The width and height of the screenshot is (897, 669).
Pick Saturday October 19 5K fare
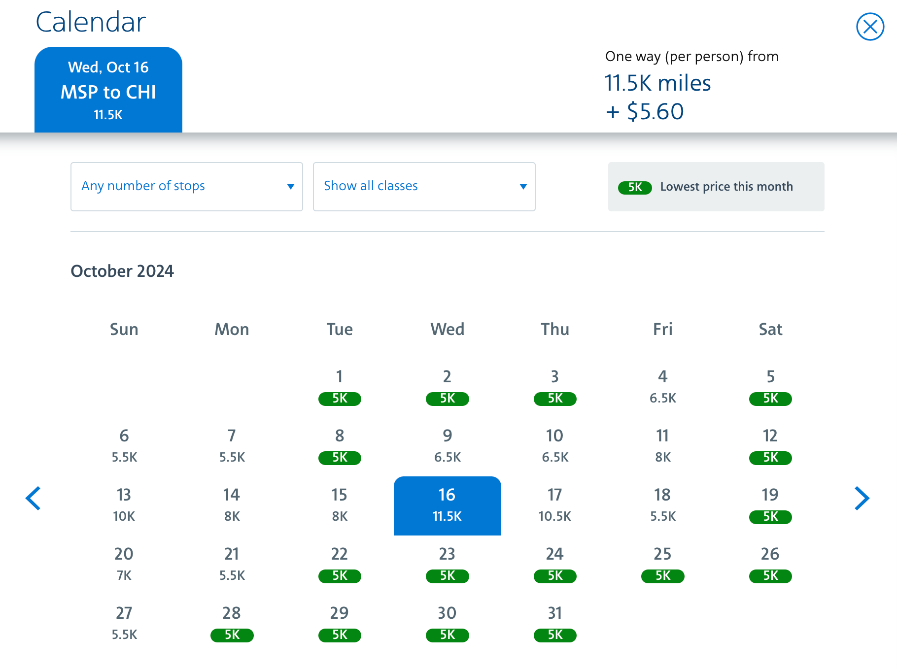[770, 505]
